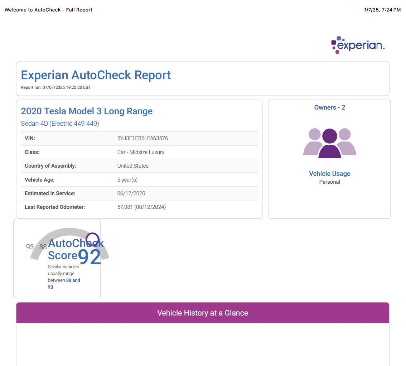Image resolution: width=406 pixels, height=366 pixels.
Task: Click the Experian logo
Action: tap(358, 45)
